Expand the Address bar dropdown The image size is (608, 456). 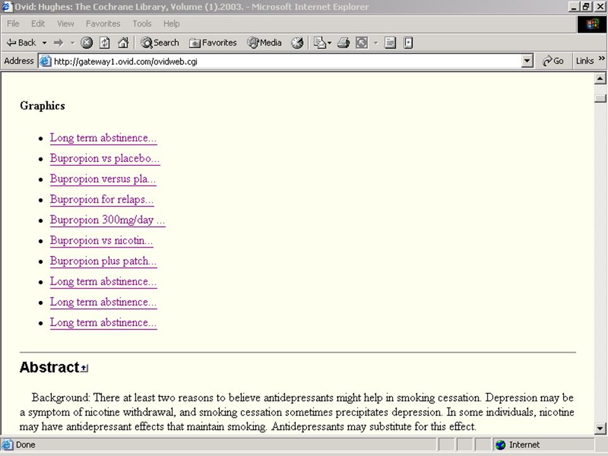coord(527,61)
